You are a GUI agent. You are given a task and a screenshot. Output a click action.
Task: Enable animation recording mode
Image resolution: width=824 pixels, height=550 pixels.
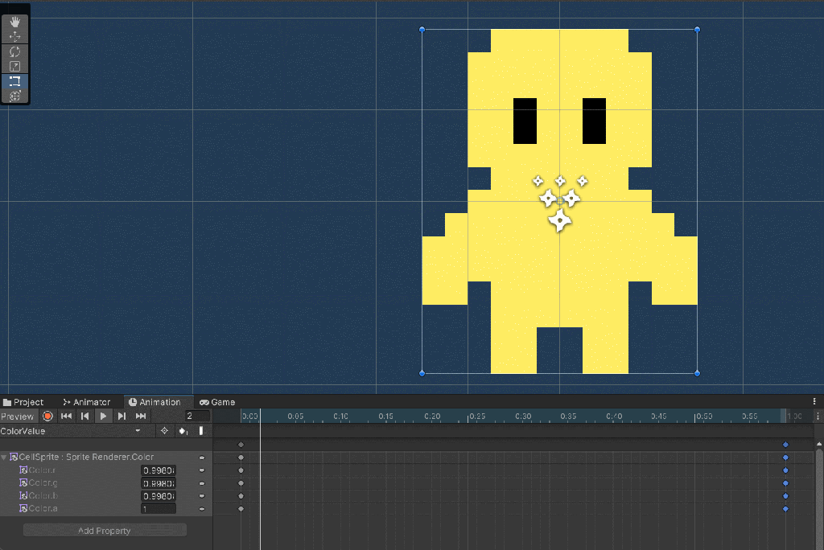[x=47, y=416]
